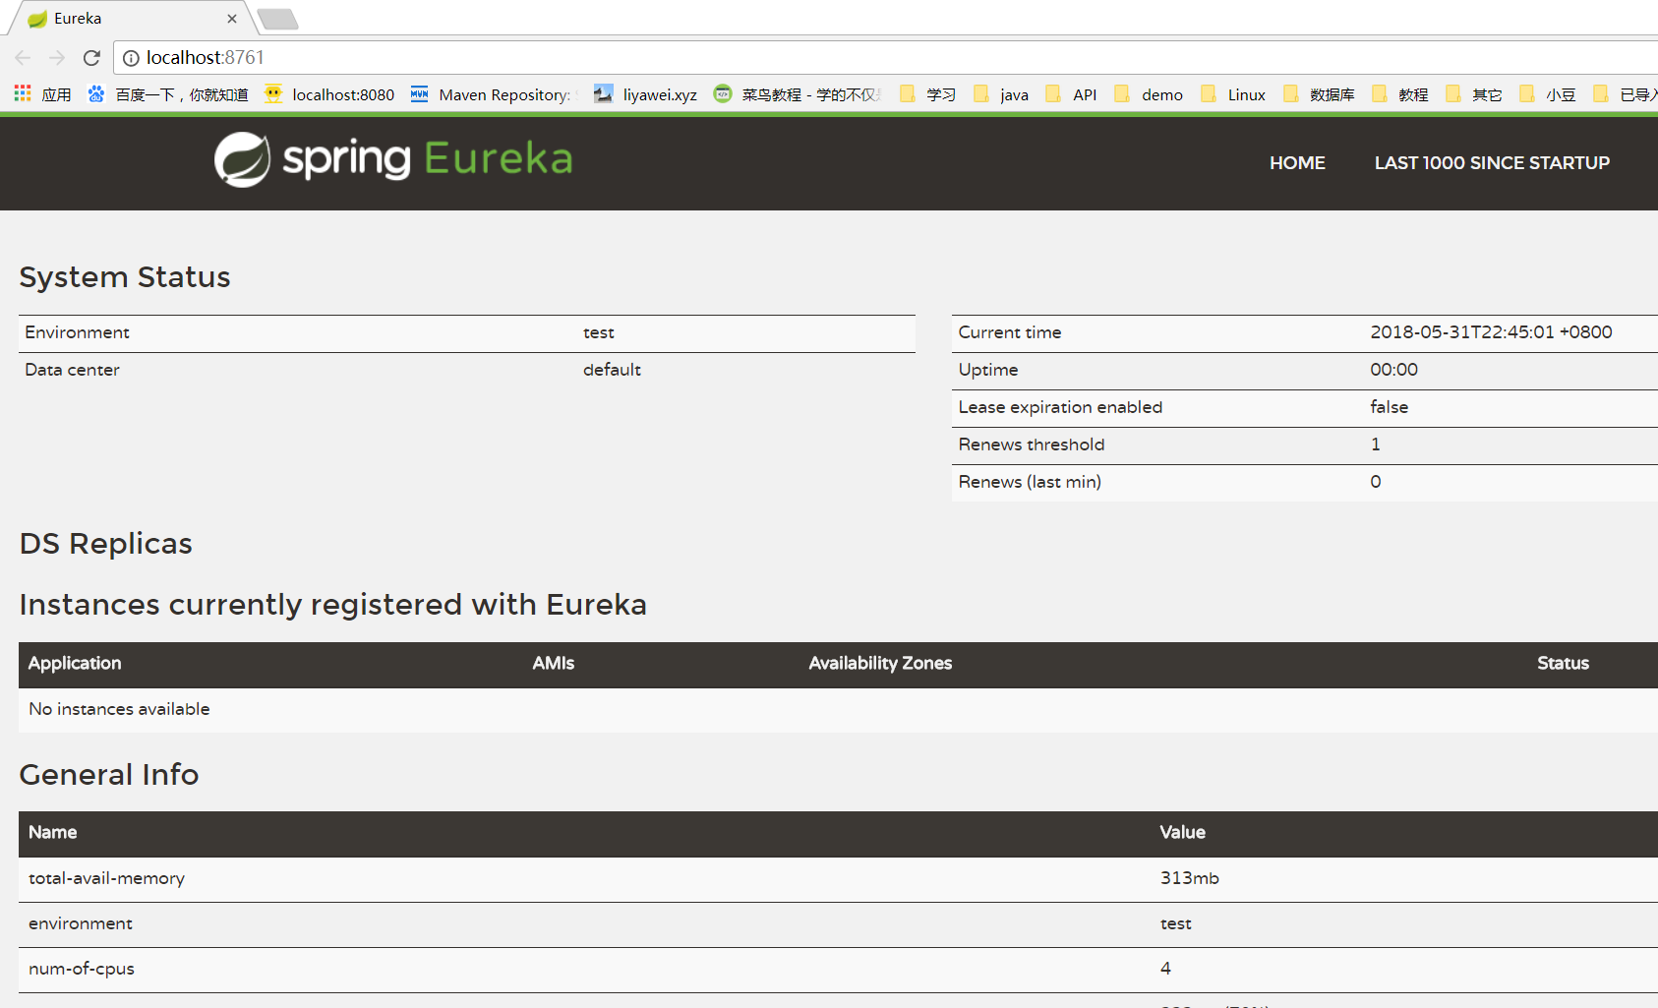Screen dimensions: 1658x1008
Task: Click the Instances currently registered heading
Action: coord(333,605)
